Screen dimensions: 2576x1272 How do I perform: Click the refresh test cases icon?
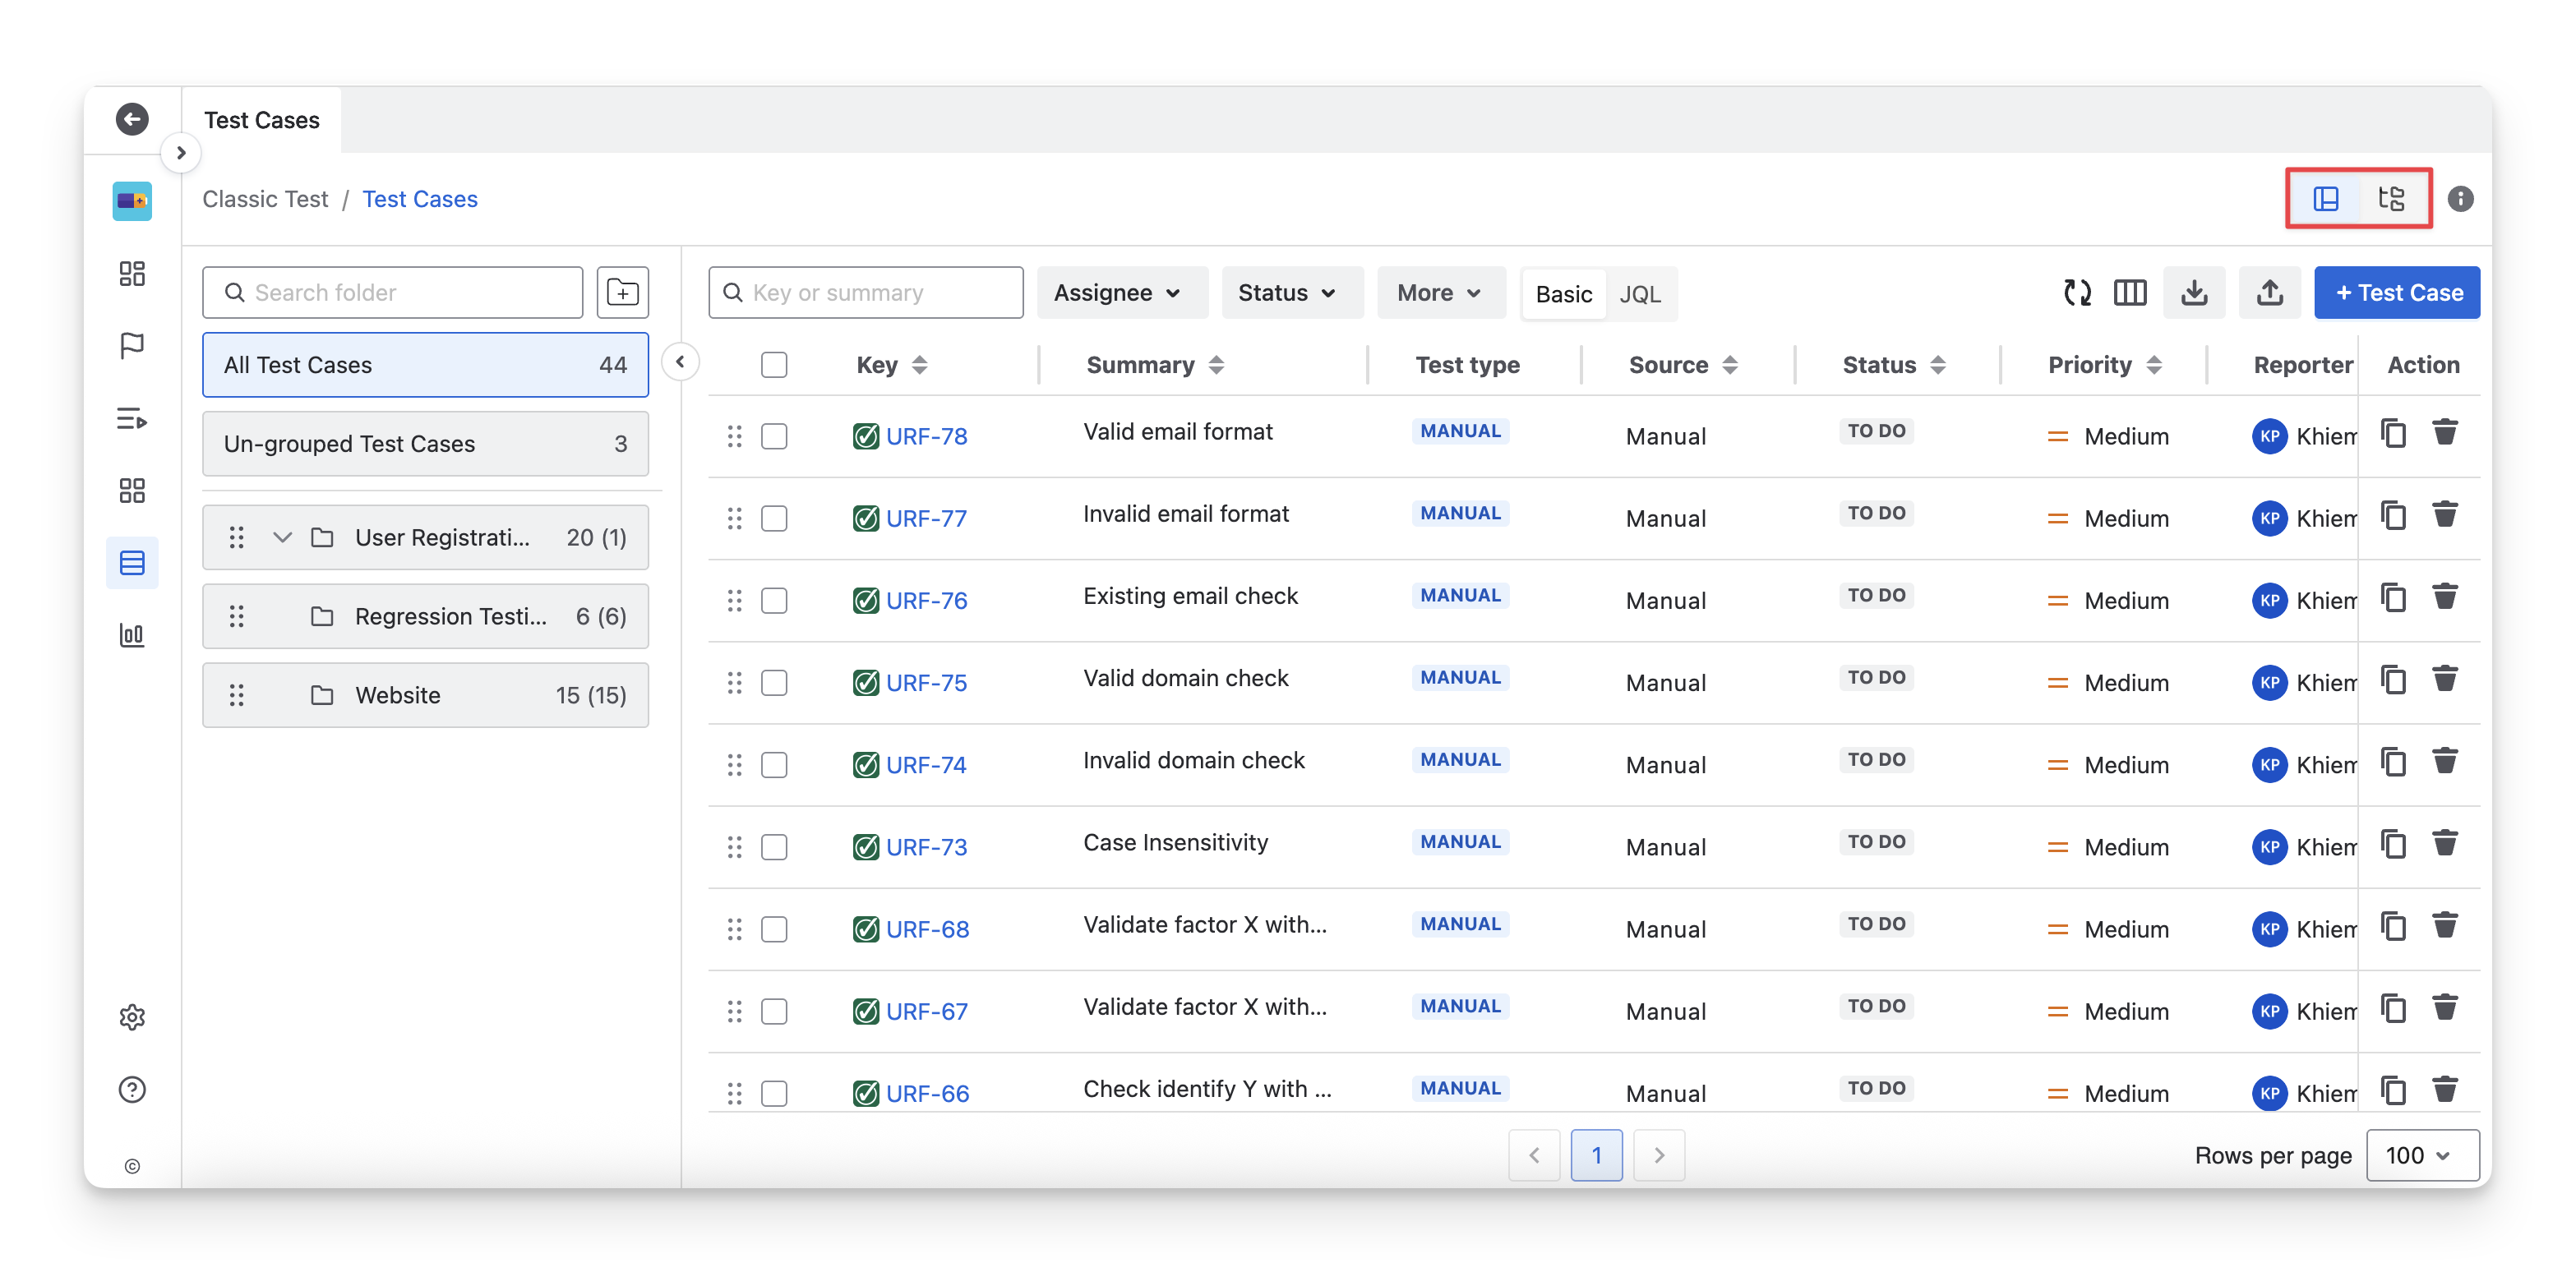point(2077,292)
